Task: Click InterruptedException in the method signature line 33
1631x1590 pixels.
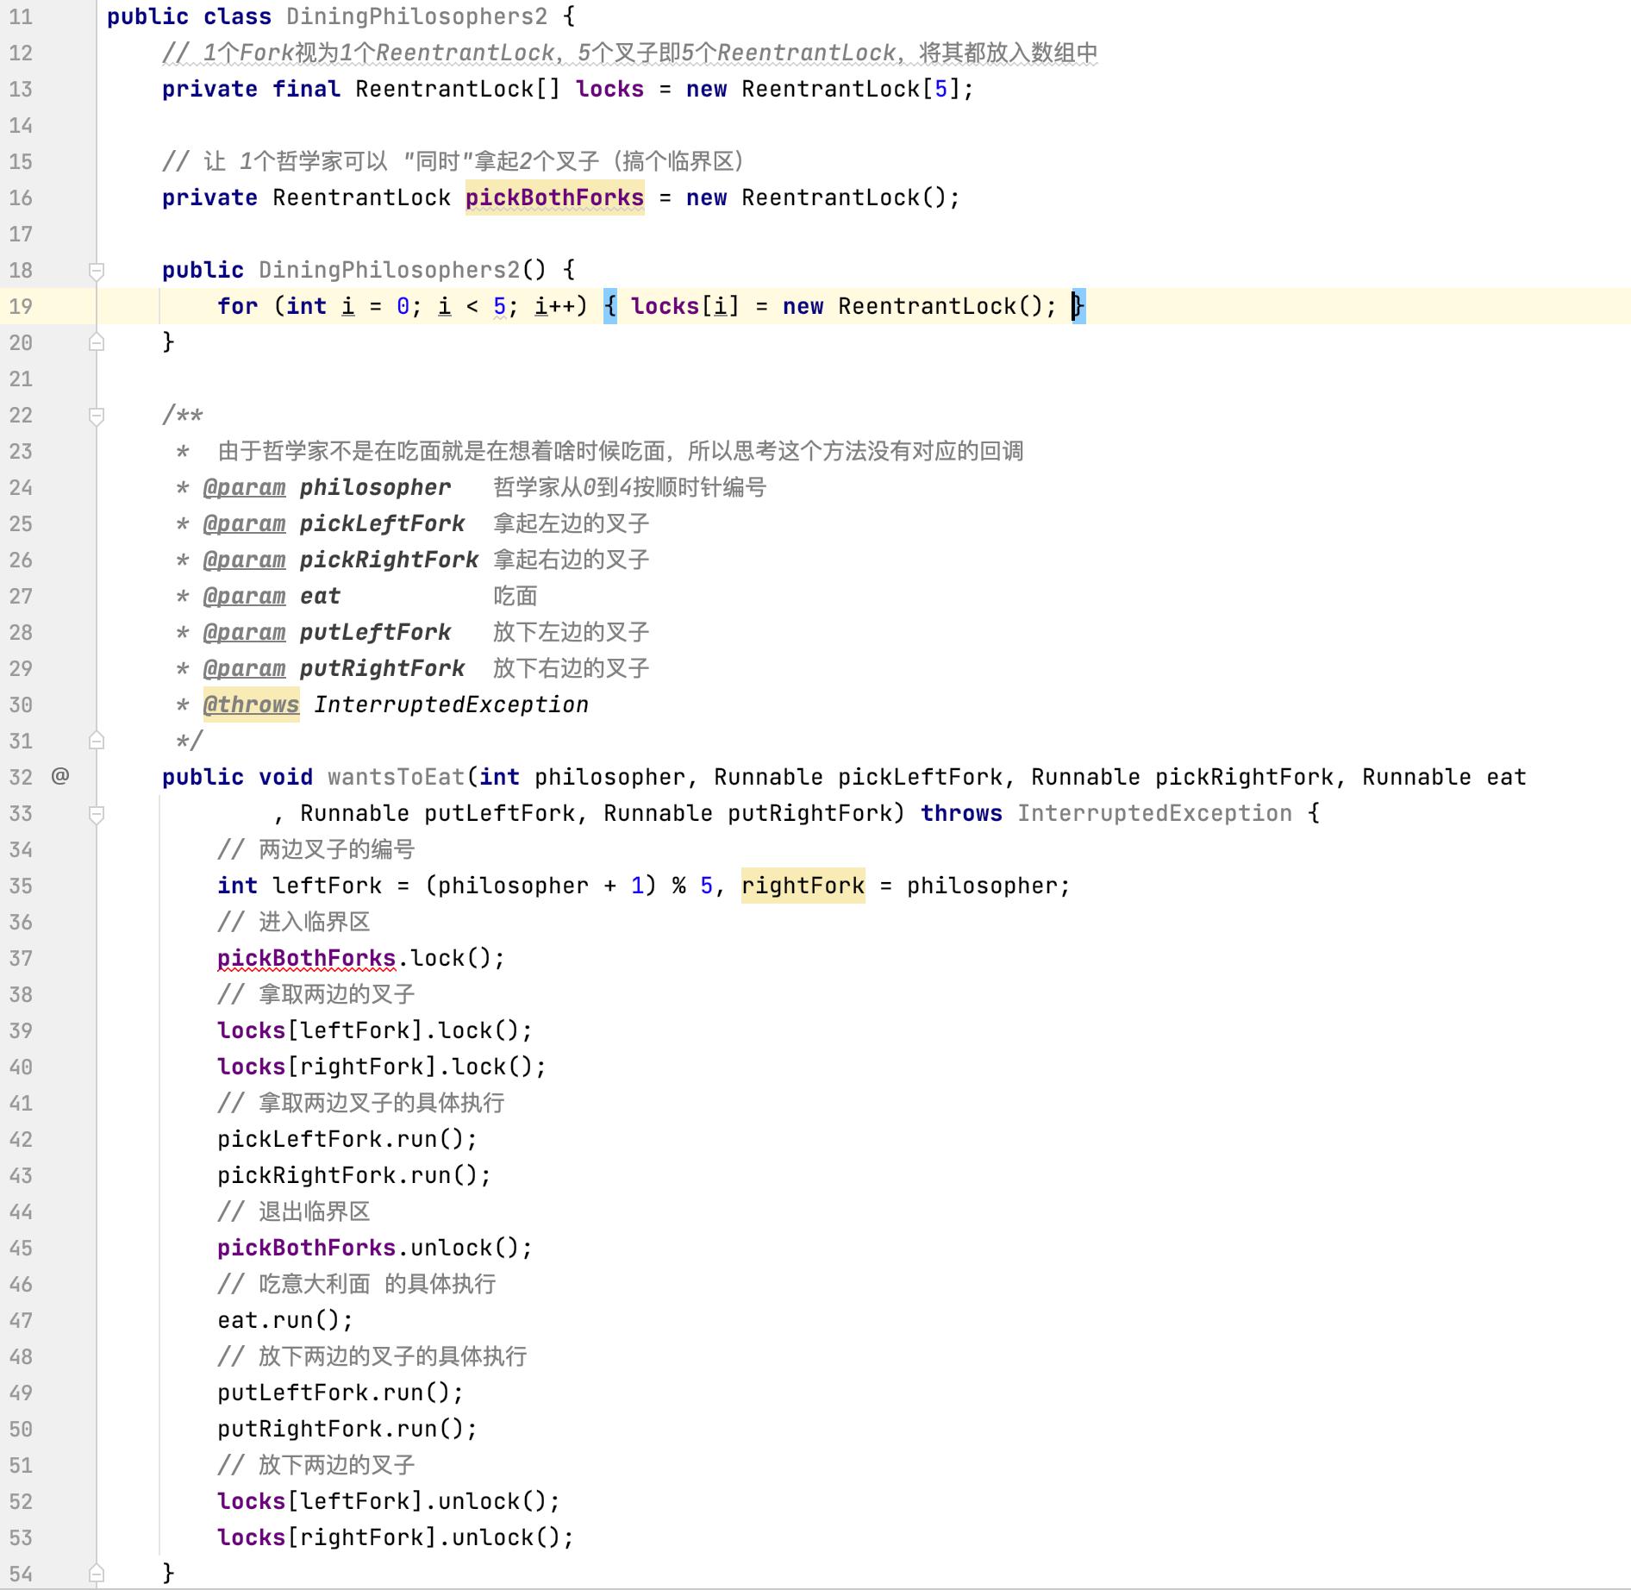Action: click(x=1154, y=813)
